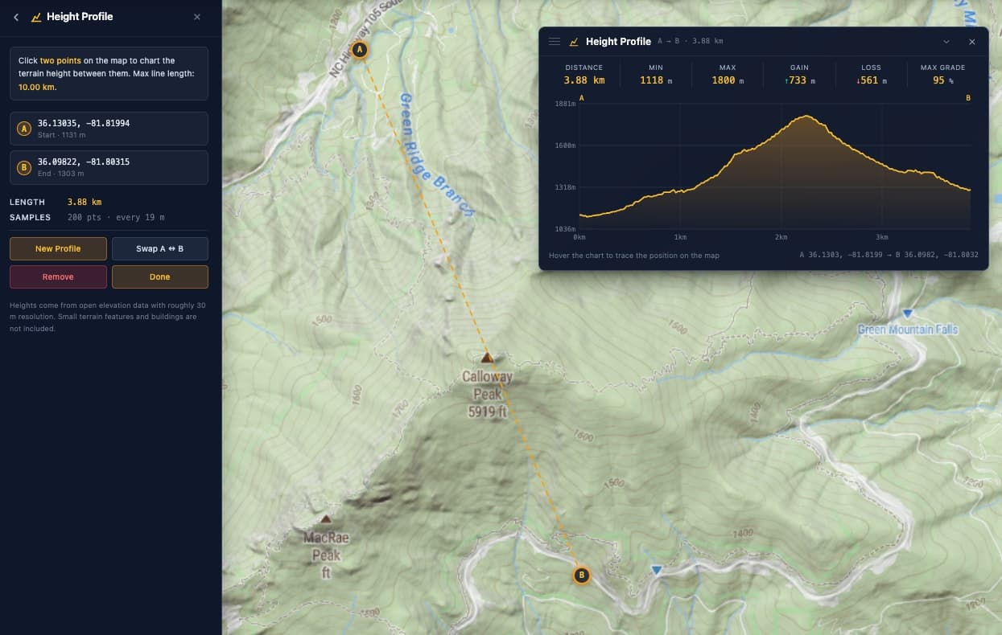The width and height of the screenshot is (1002, 635).
Task: Collapse the chart panel with chevron
Action: (946, 42)
